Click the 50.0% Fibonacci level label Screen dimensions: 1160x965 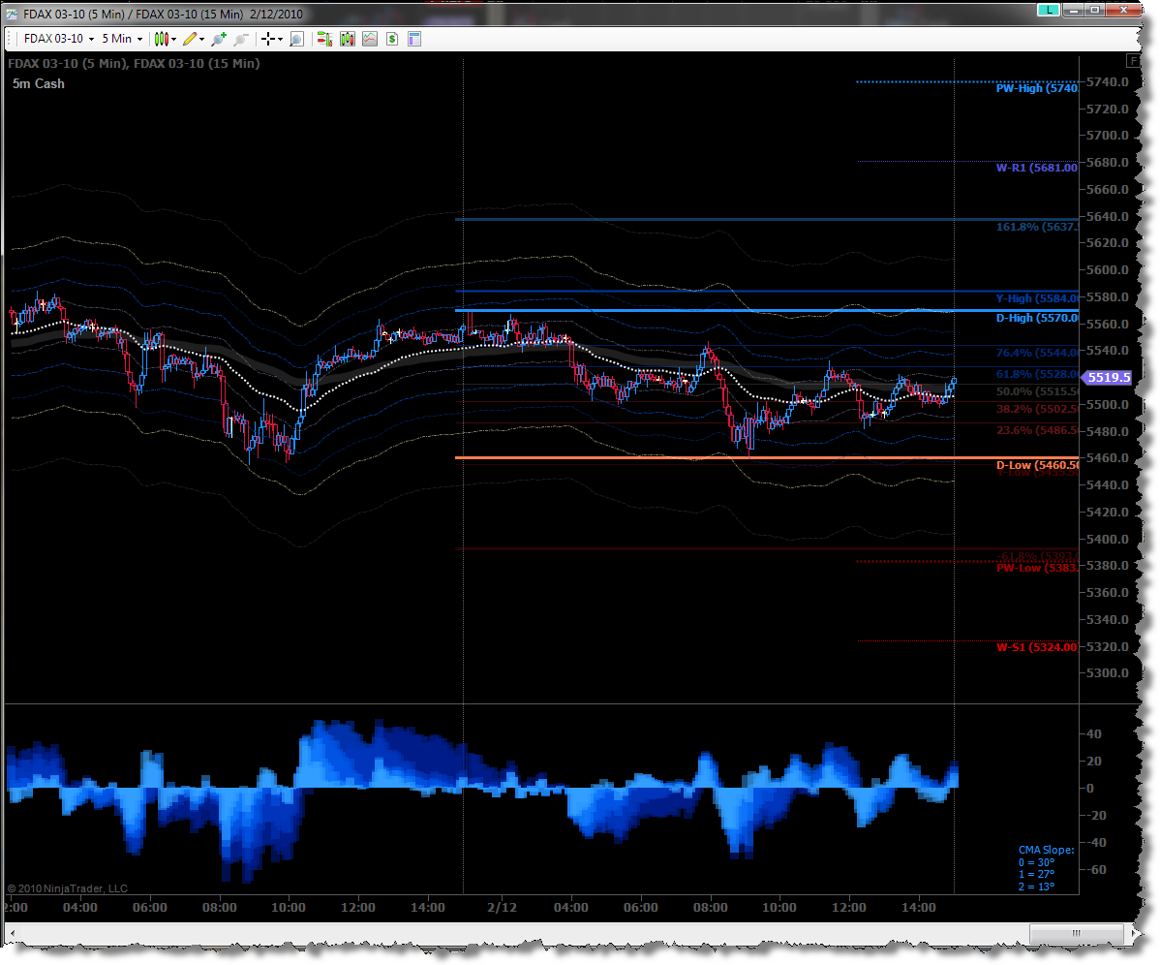point(1036,391)
